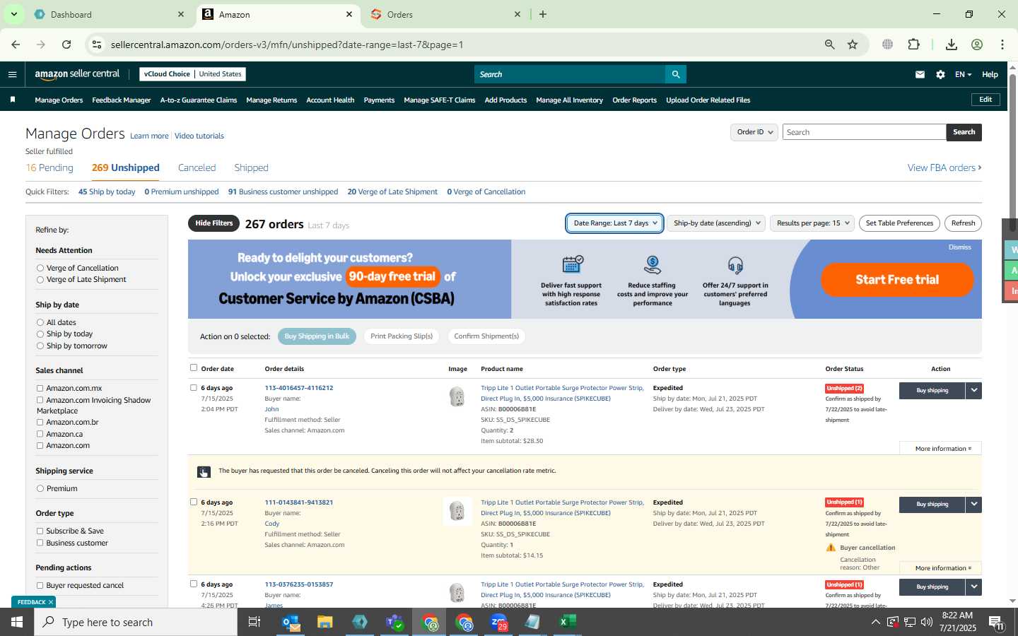
Task: Click the product image for order 113-4016457-4116212
Action: click(457, 397)
